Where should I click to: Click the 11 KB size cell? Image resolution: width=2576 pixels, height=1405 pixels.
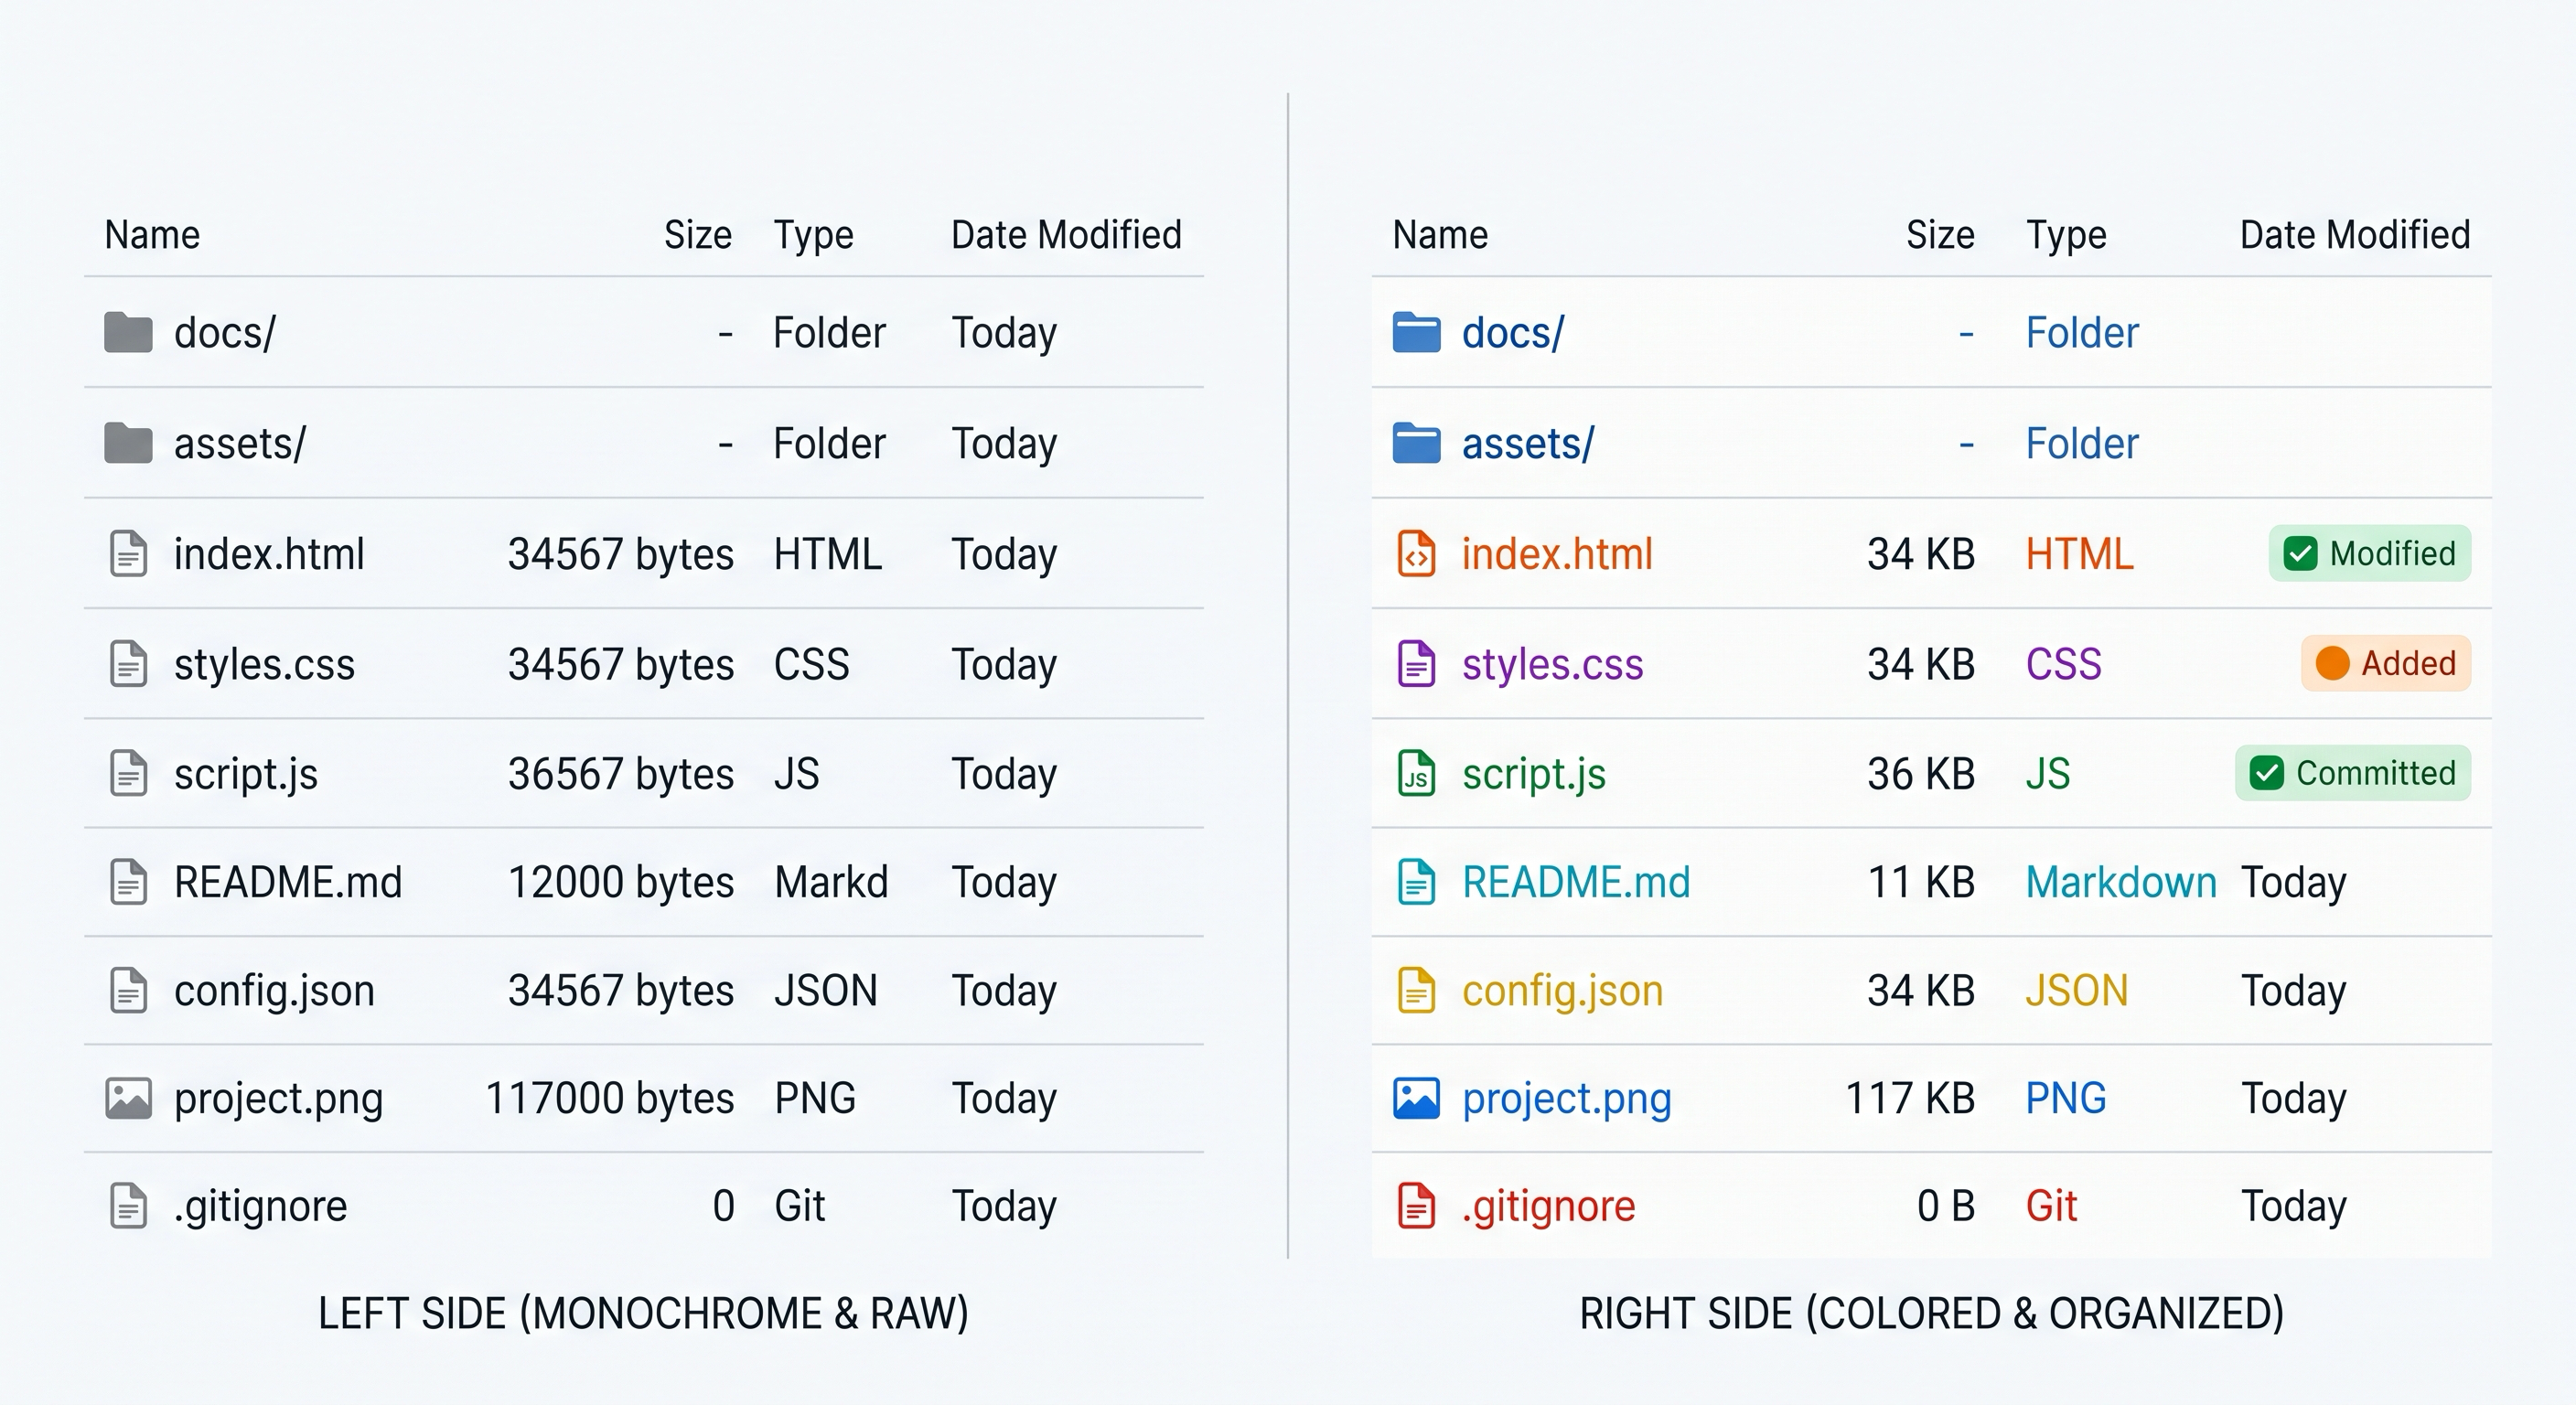click(1921, 882)
